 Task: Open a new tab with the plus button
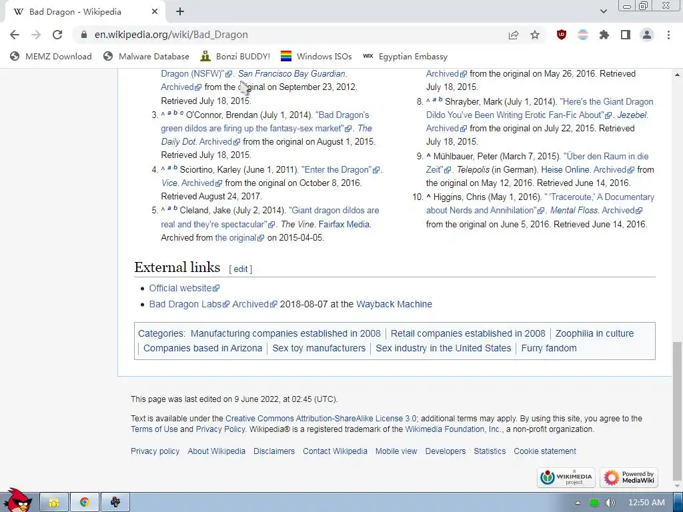(x=180, y=12)
